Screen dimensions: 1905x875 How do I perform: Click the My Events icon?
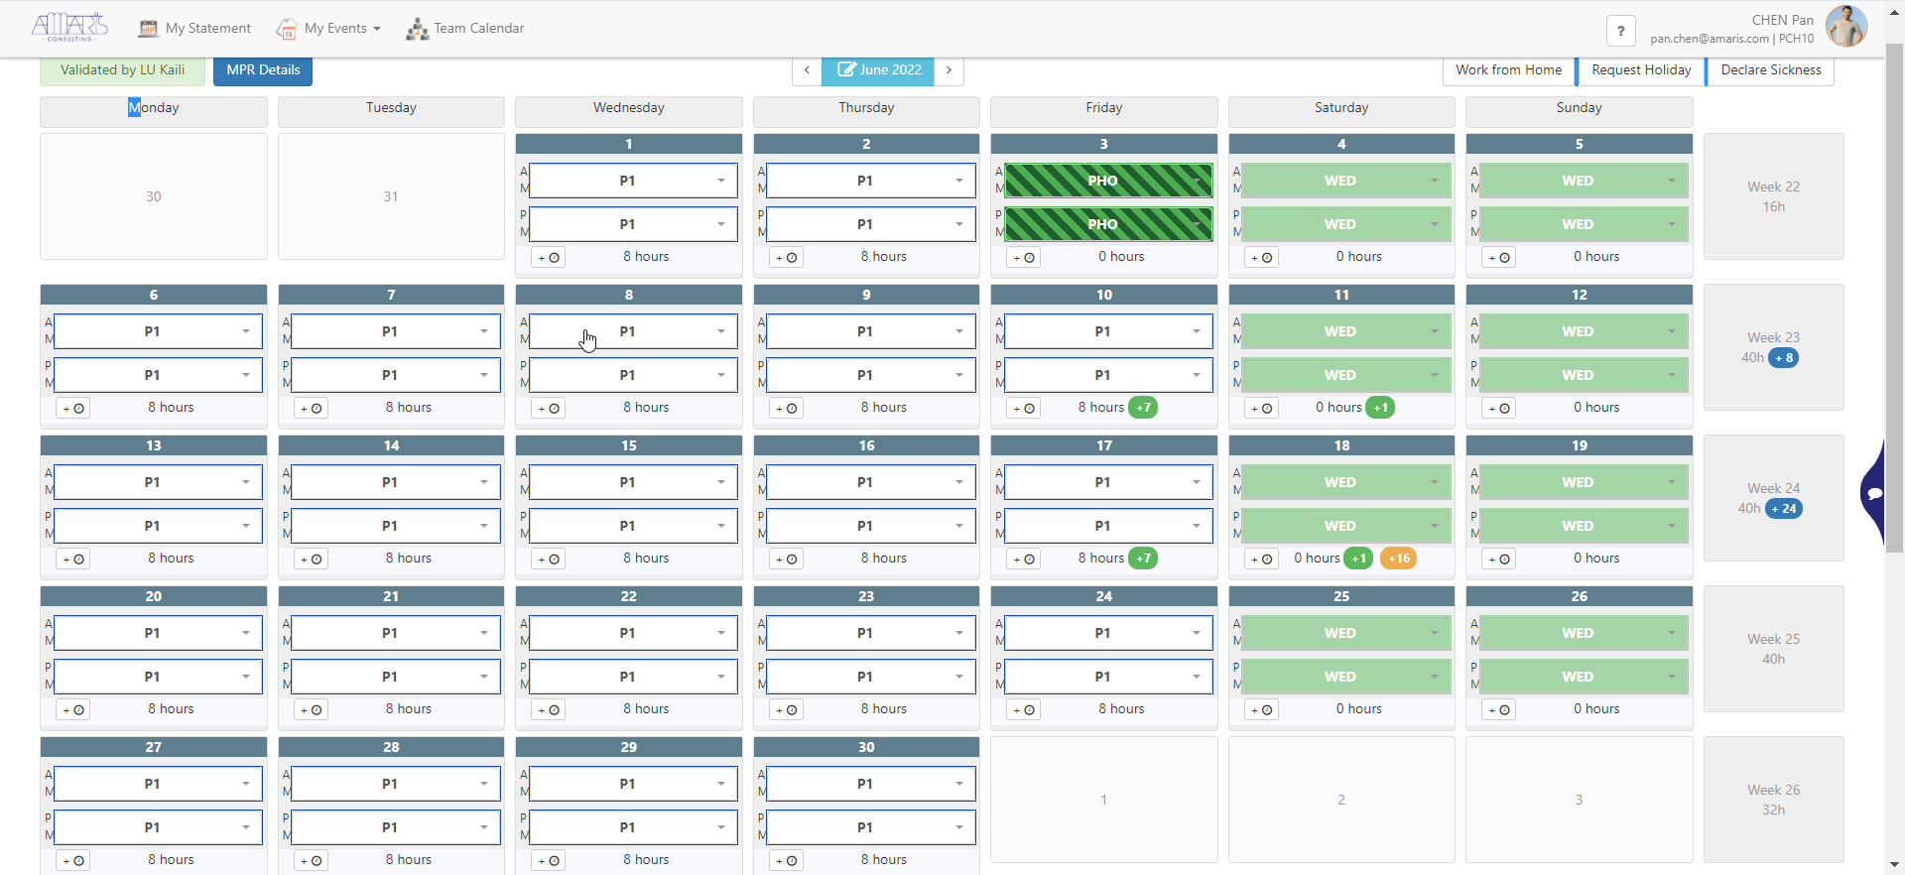coord(287,29)
